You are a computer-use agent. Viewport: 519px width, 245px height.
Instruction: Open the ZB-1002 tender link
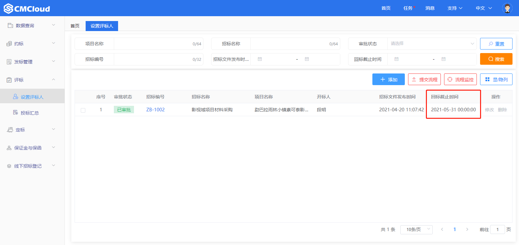[155, 110]
